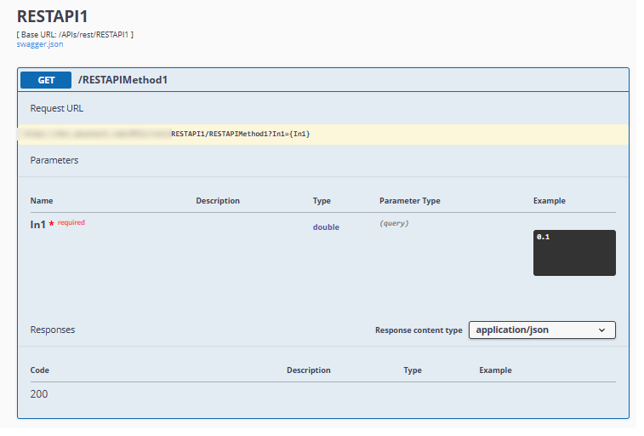Screen dimensions: 644x436
Task: Click the double type value
Action: coord(326,227)
